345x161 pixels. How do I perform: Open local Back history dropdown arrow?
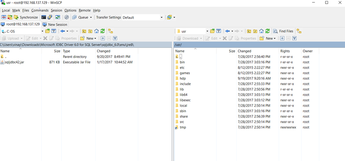point(67,31)
